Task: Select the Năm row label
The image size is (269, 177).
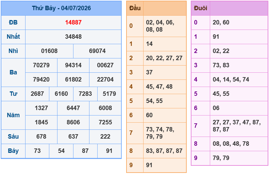Action: coord(13,115)
